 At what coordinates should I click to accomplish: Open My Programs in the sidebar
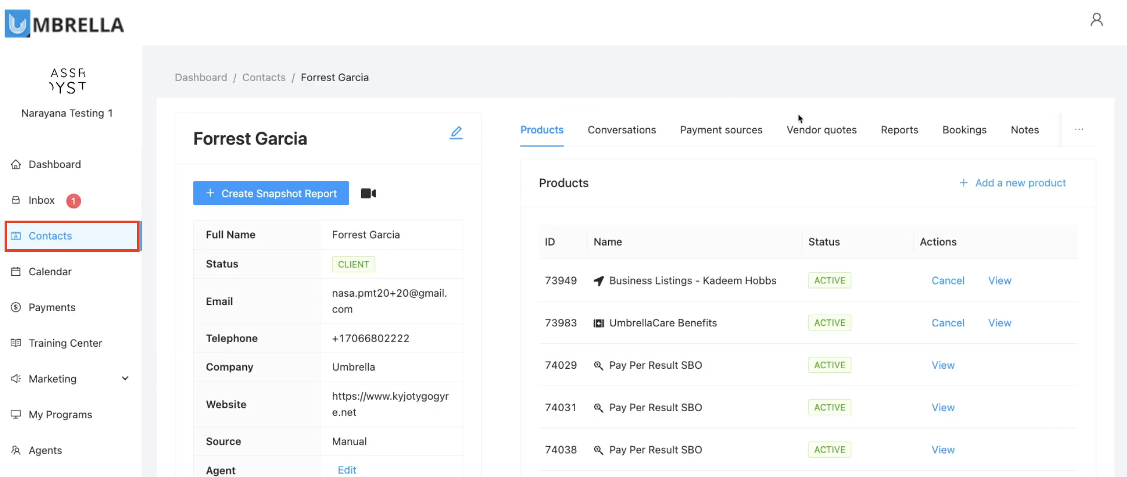(60, 415)
